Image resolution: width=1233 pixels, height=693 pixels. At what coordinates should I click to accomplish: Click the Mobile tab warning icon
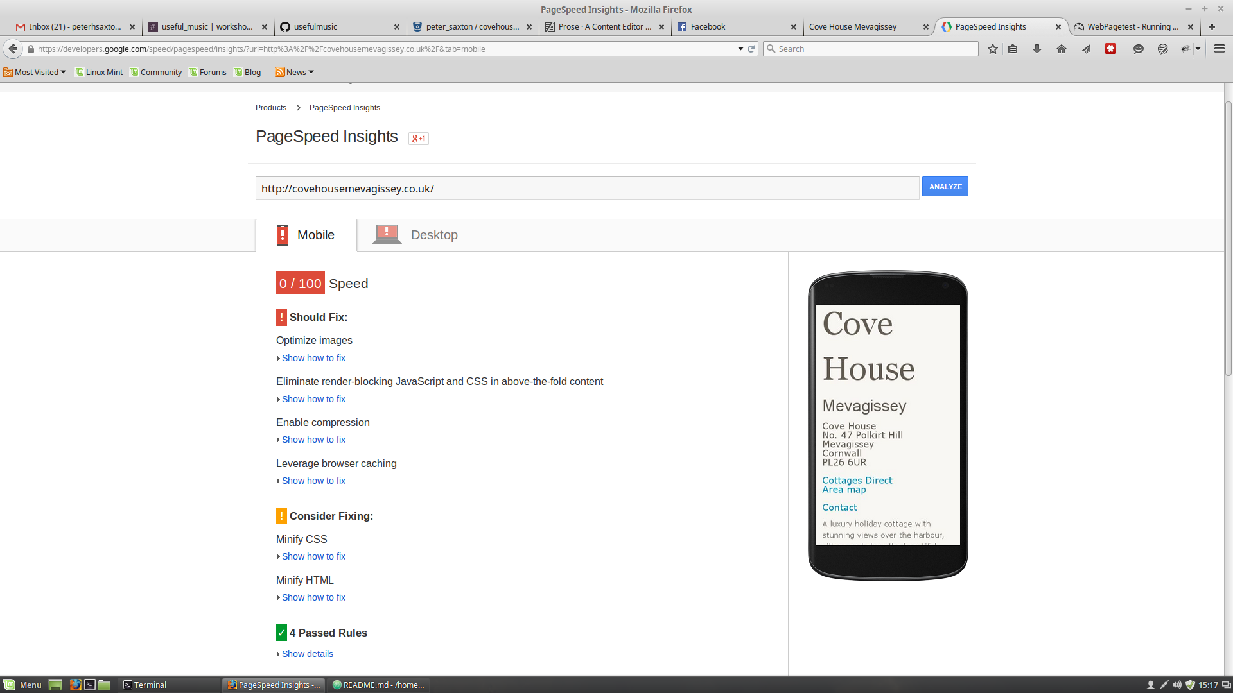point(283,234)
